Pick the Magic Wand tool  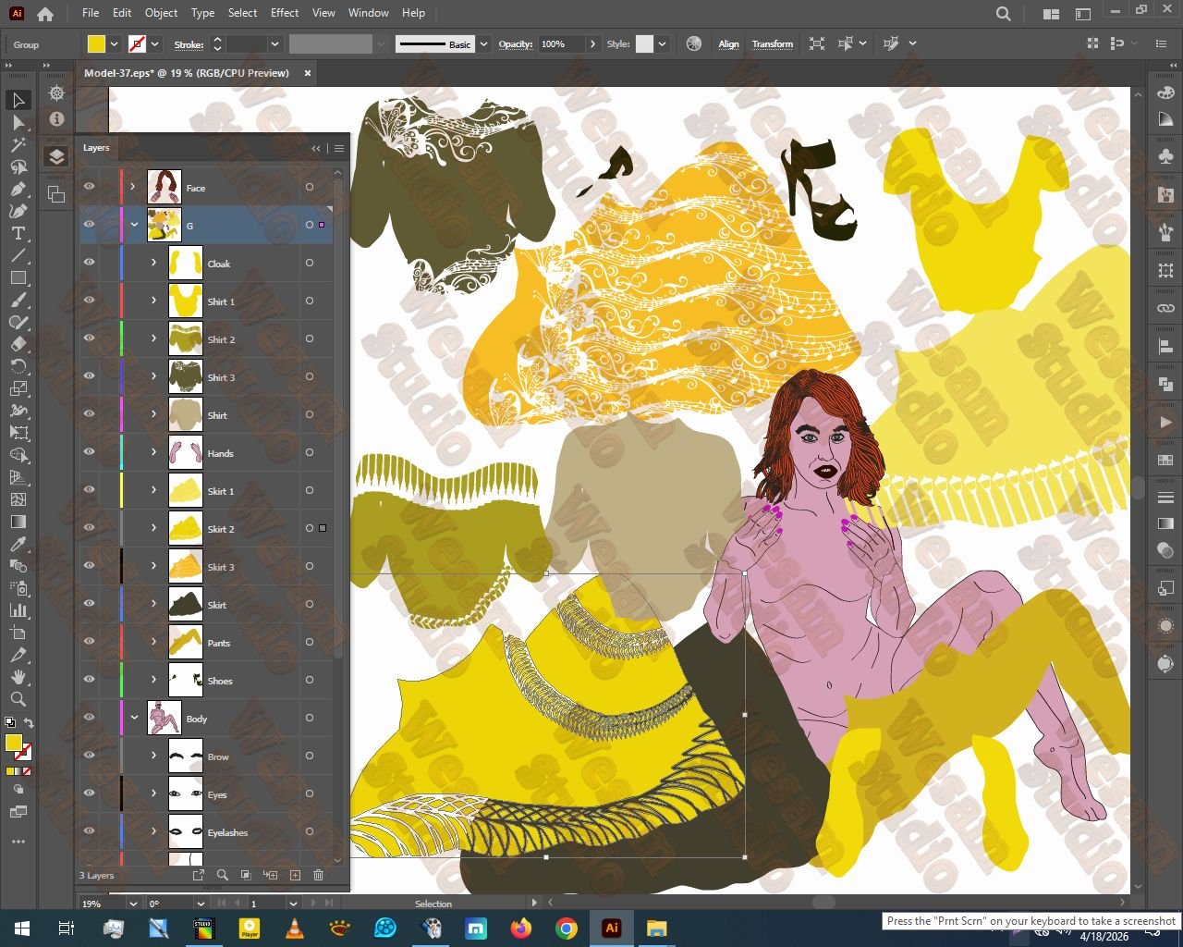pos(18,144)
